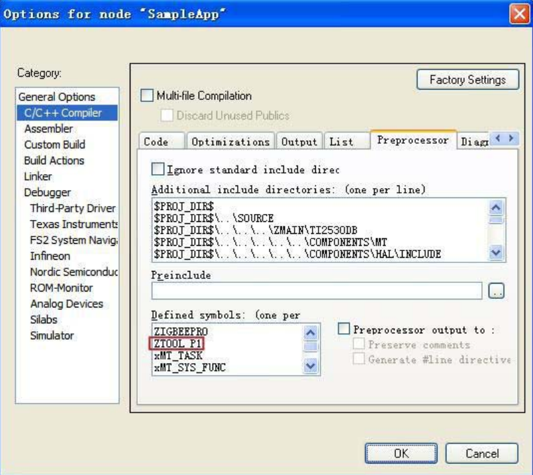This screenshot has height=475, width=533.
Task: Switch to the Optimizations tab
Action: point(230,142)
